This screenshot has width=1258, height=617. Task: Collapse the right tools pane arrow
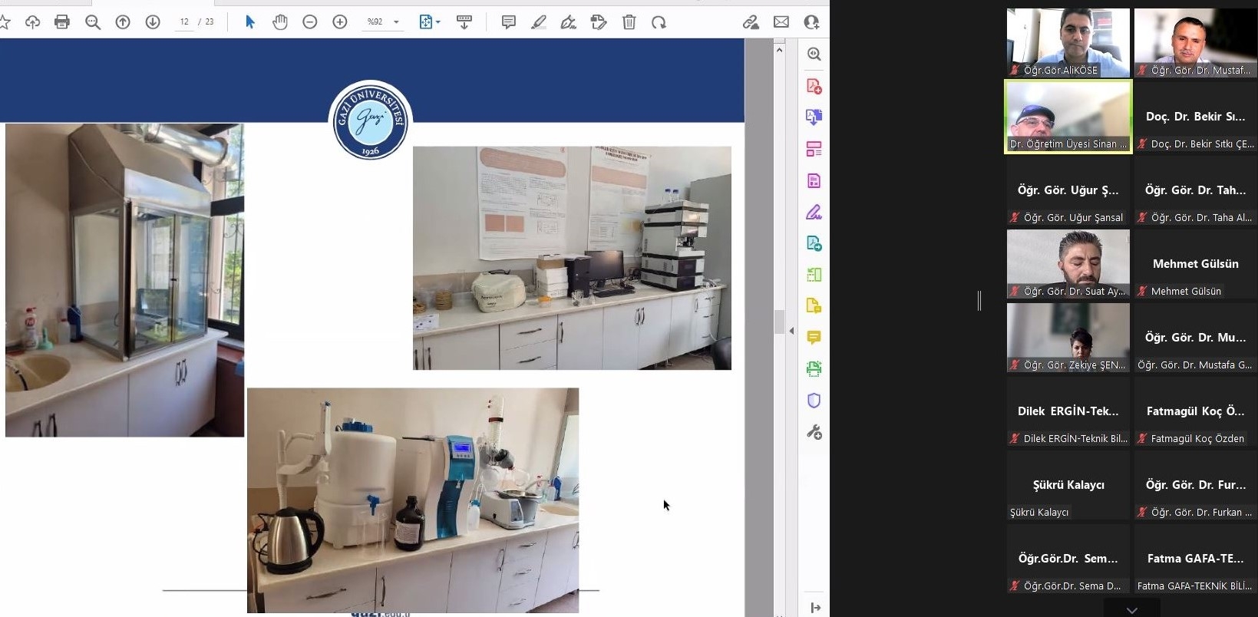coord(791,331)
